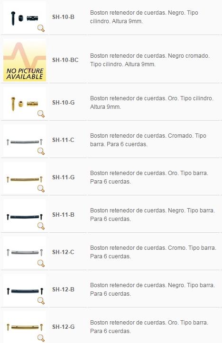Click the SH-12-G product code
Image resolution: width=222 pixels, height=343 pixels.
coord(64,326)
